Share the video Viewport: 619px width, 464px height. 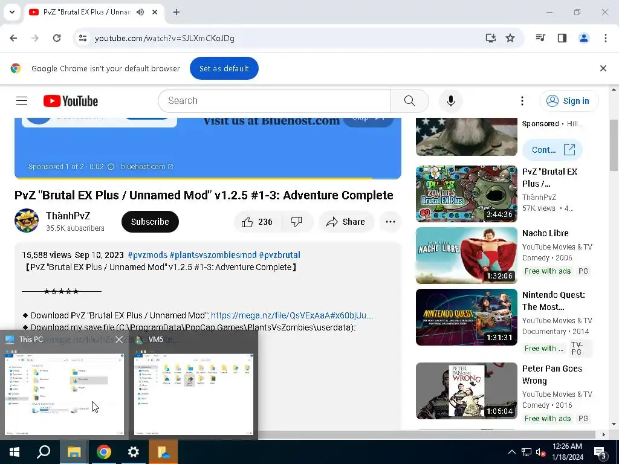pyautogui.click(x=346, y=222)
